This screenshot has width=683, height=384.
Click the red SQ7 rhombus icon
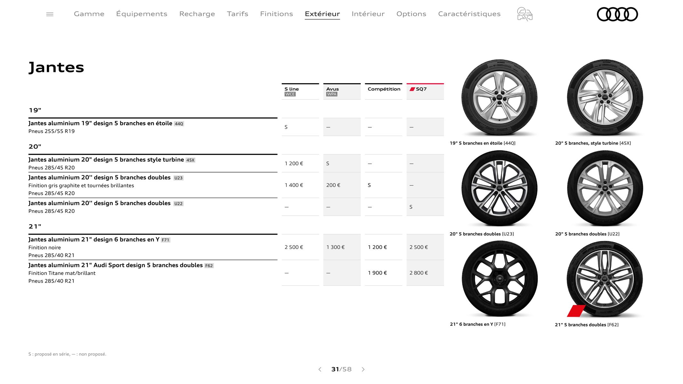(x=412, y=89)
